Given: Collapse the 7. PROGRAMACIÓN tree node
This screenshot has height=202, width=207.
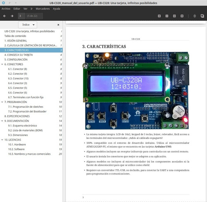Looking at the screenshot, I should click(2, 102).
